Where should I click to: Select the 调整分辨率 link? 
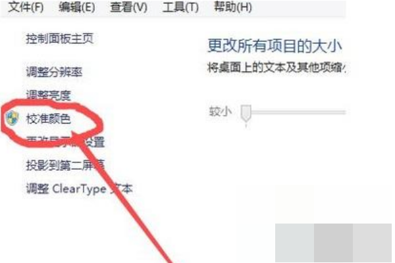pos(54,72)
